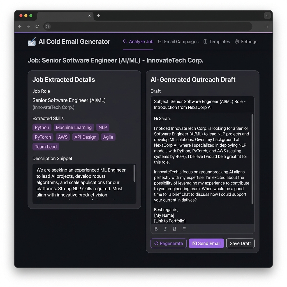Viewport: 287px width, 287px height.
Task: Click the 'AI-Generated Outreach Draft' heading
Action: (193, 80)
